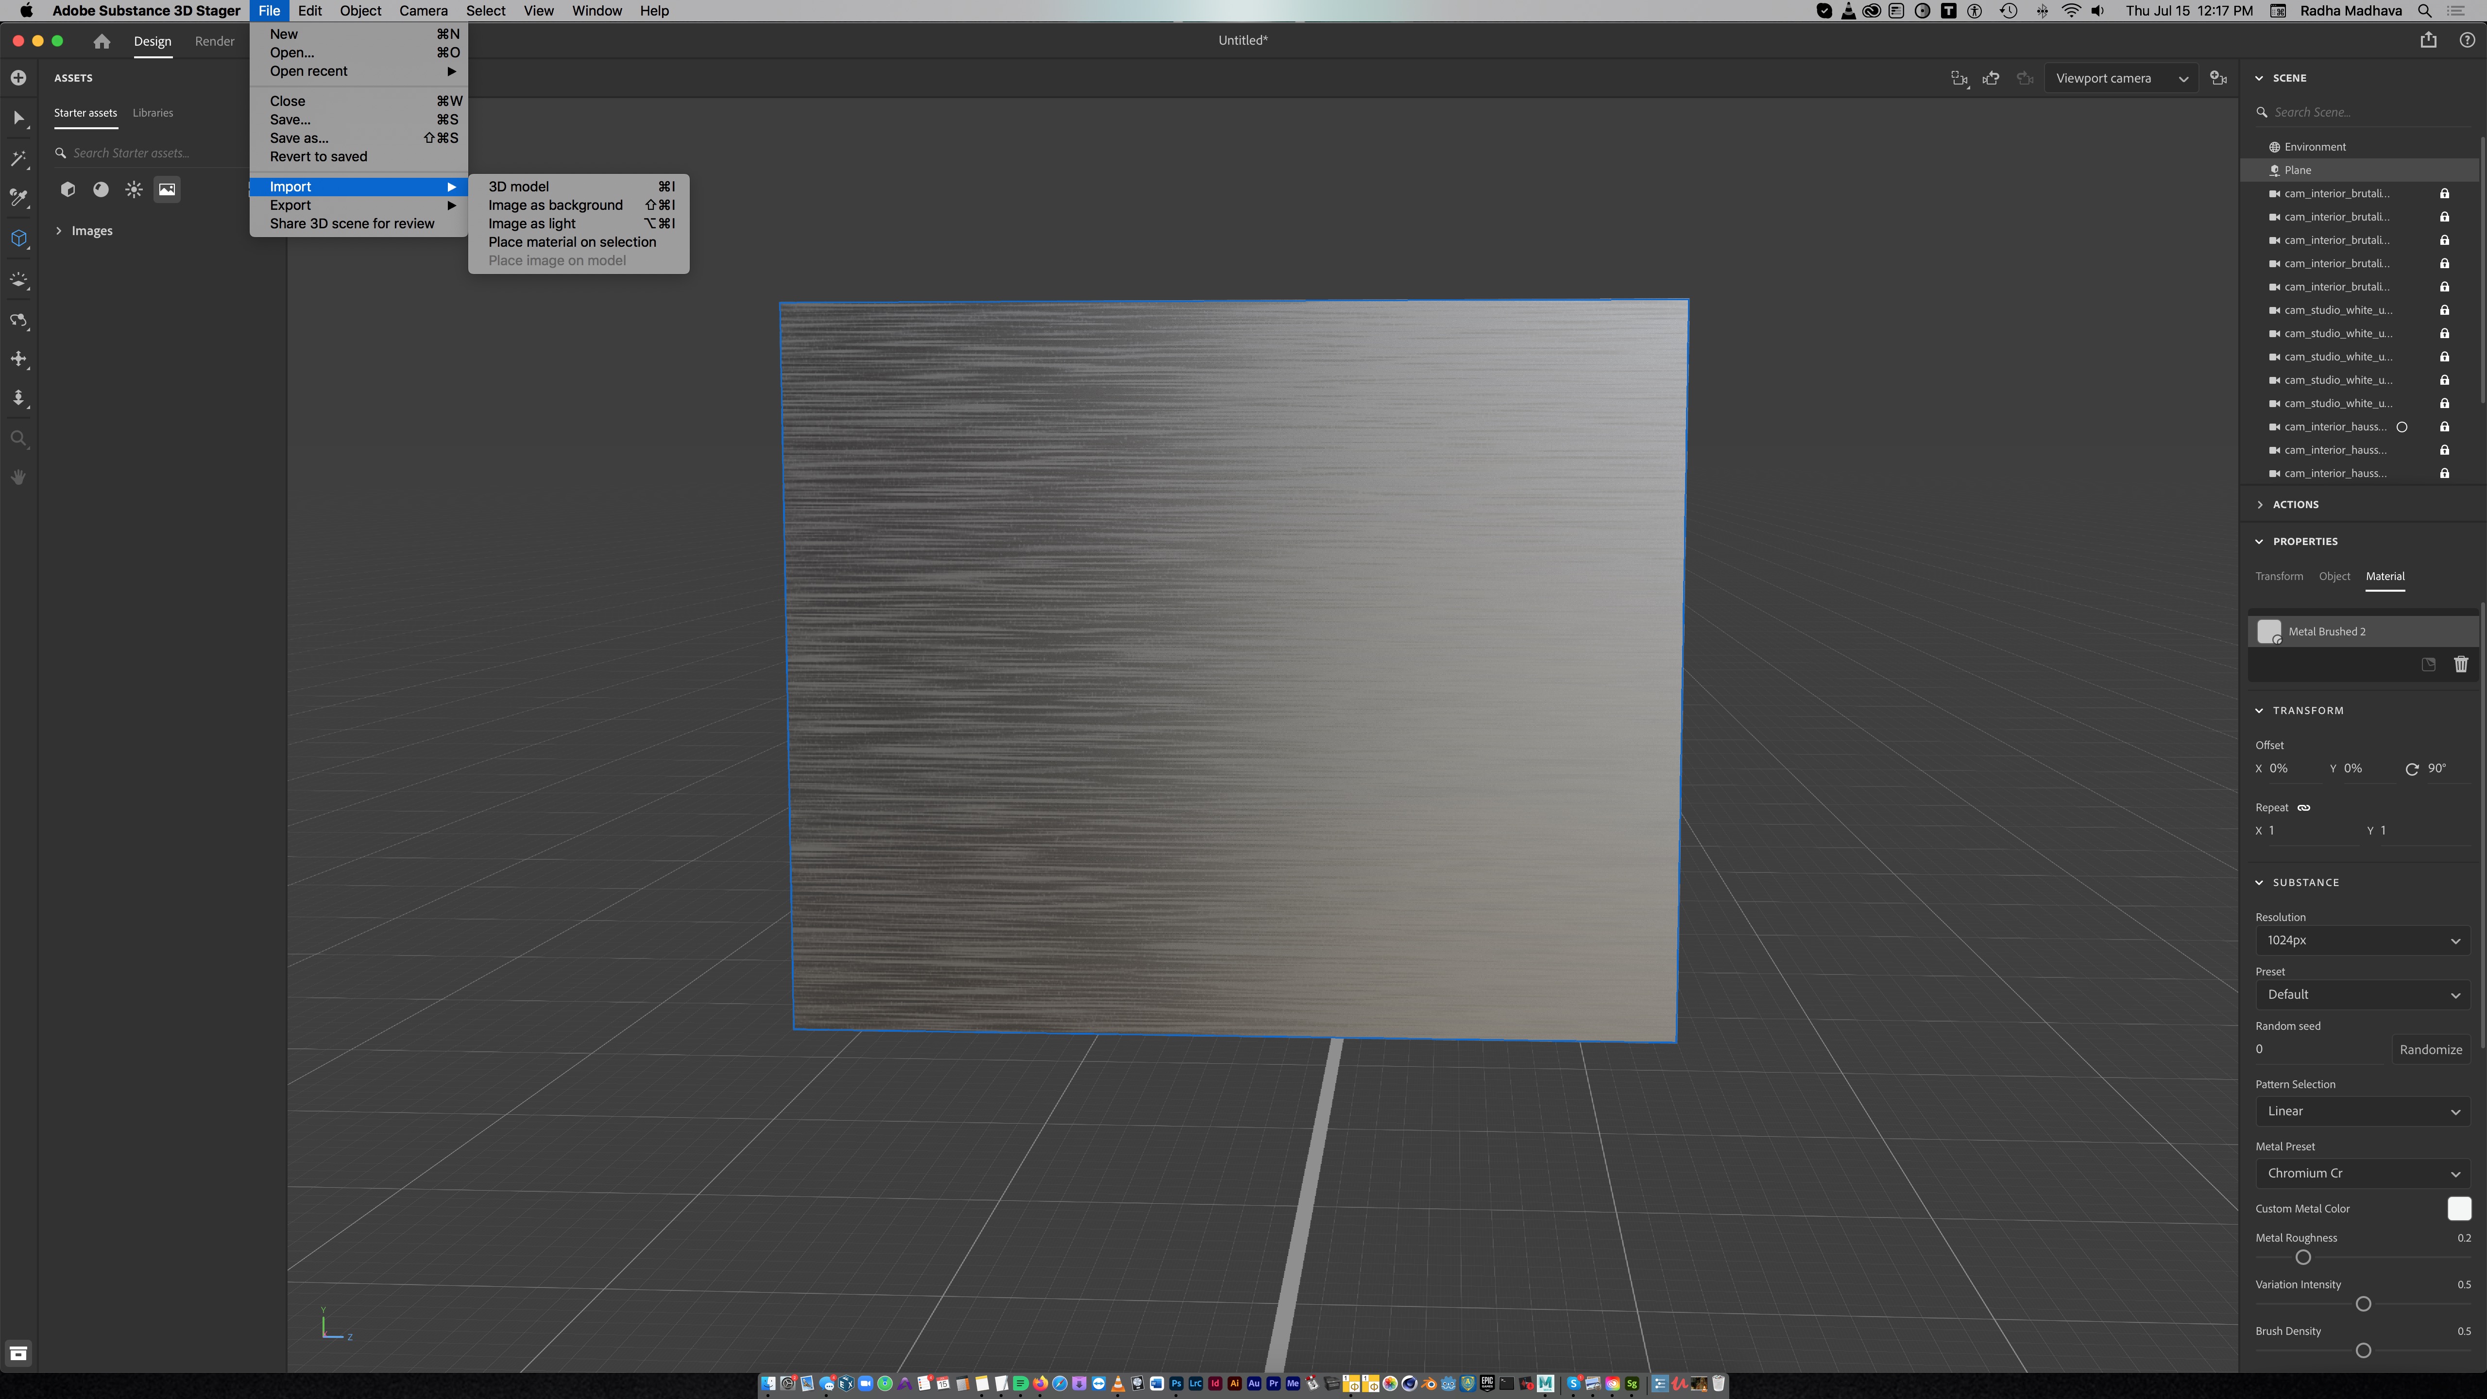Image resolution: width=2487 pixels, height=1399 pixels.
Task: Add a new camera via the camera-plus icon
Action: [2218, 78]
